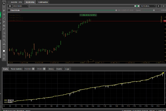
Task: Switch to the Events tab
Action: click(x=59, y=69)
